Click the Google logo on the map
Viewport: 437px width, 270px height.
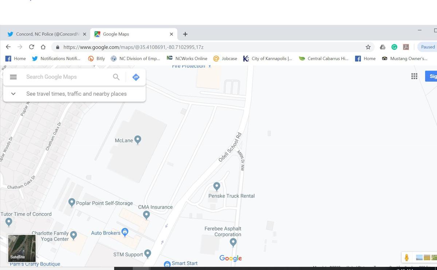(x=231, y=258)
